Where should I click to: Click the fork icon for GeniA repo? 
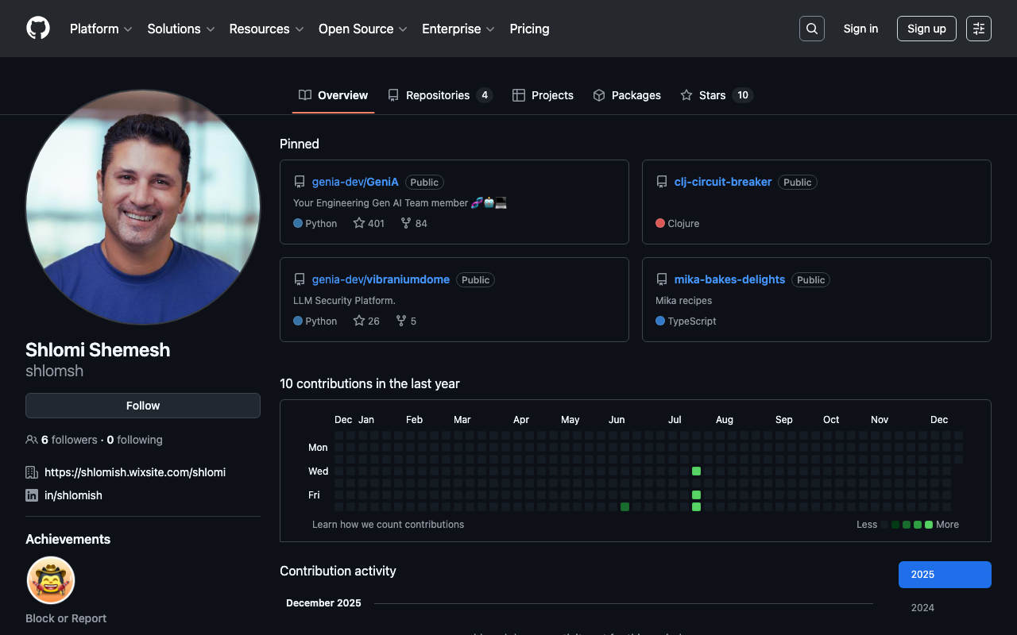pyautogui.click(x=406, y=224)
